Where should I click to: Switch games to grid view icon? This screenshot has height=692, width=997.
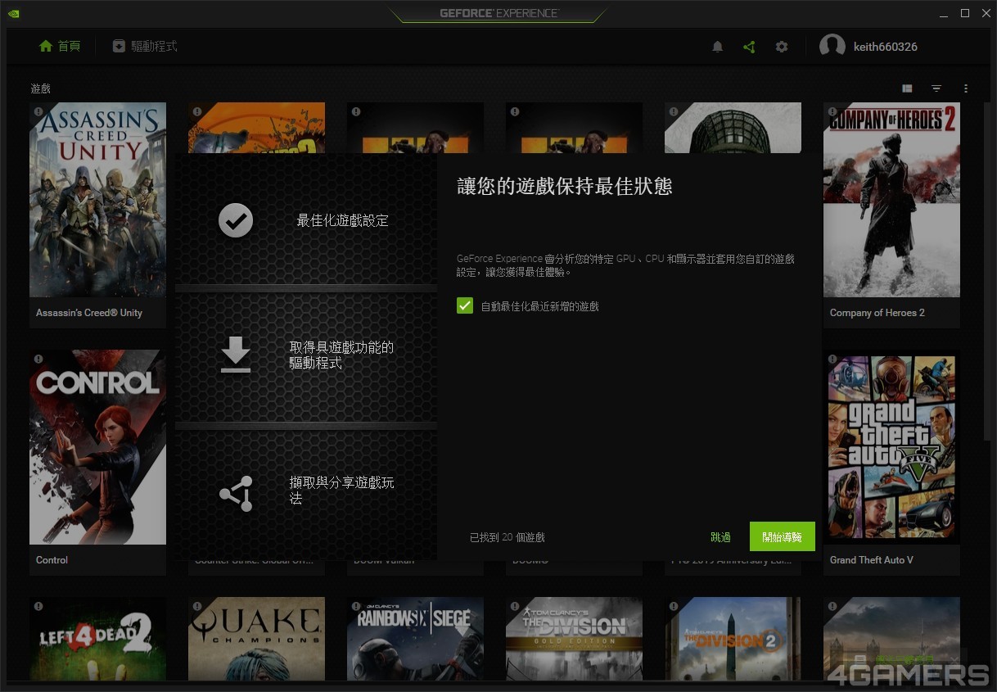point(907,88)
